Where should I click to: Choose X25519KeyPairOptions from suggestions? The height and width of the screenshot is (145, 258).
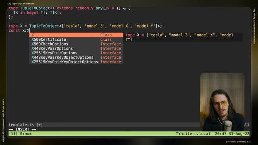point(76,53)
